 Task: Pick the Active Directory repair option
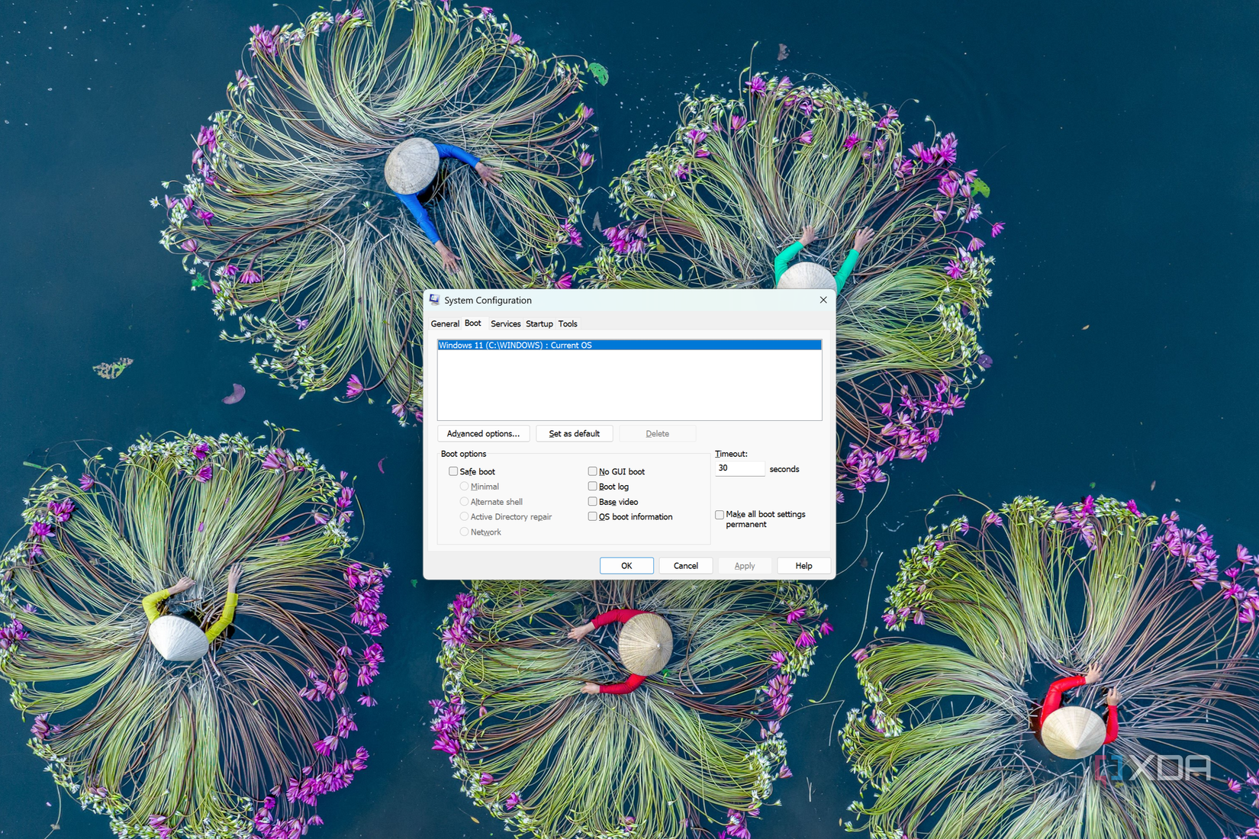coord(464,516)
